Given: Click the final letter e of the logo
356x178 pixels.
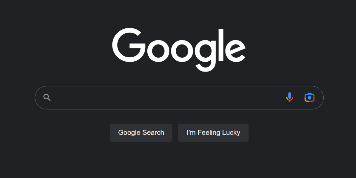Looking at the screenshot, I should point(235,50).
